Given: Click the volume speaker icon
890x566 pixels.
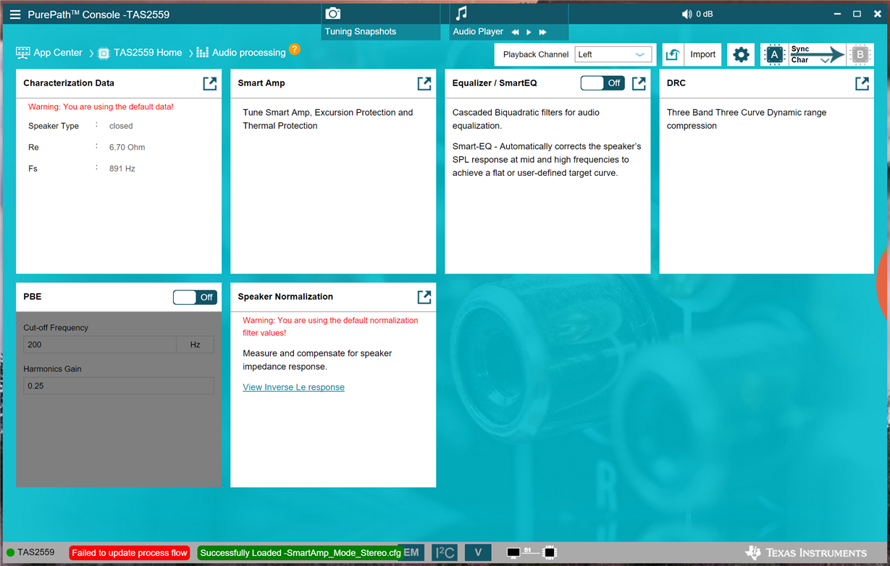Looking at the screenshot, I should click(x=687, y=14).
